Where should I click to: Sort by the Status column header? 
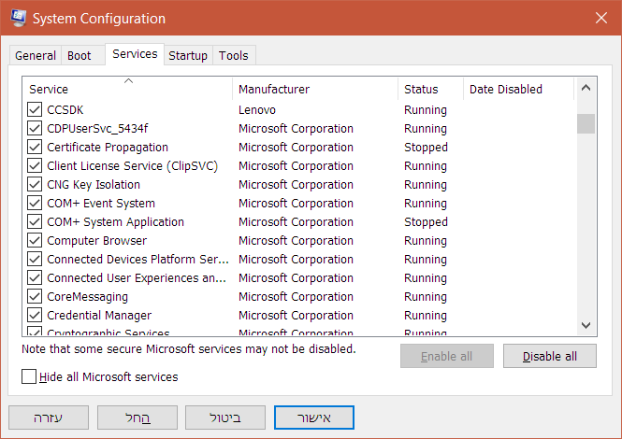pyautogui.click(x=430, y=89)
